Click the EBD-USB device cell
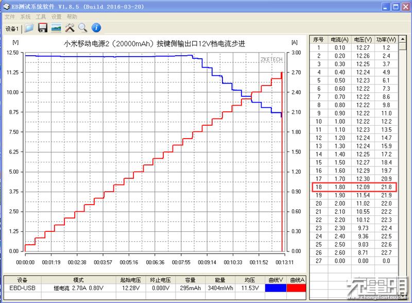Viewport: 412px width, 303px height. [22, 288]
